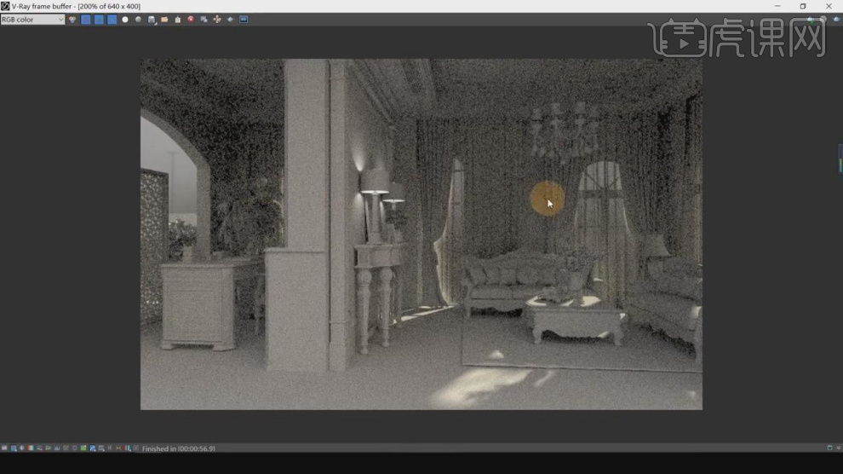The image size is (843, 474).
Task: Click the curve correction status bar icon
Action: point(66,448)
